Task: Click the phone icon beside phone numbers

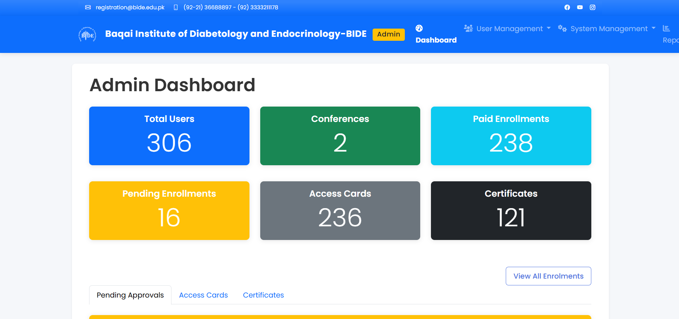Action: (176, 8)
